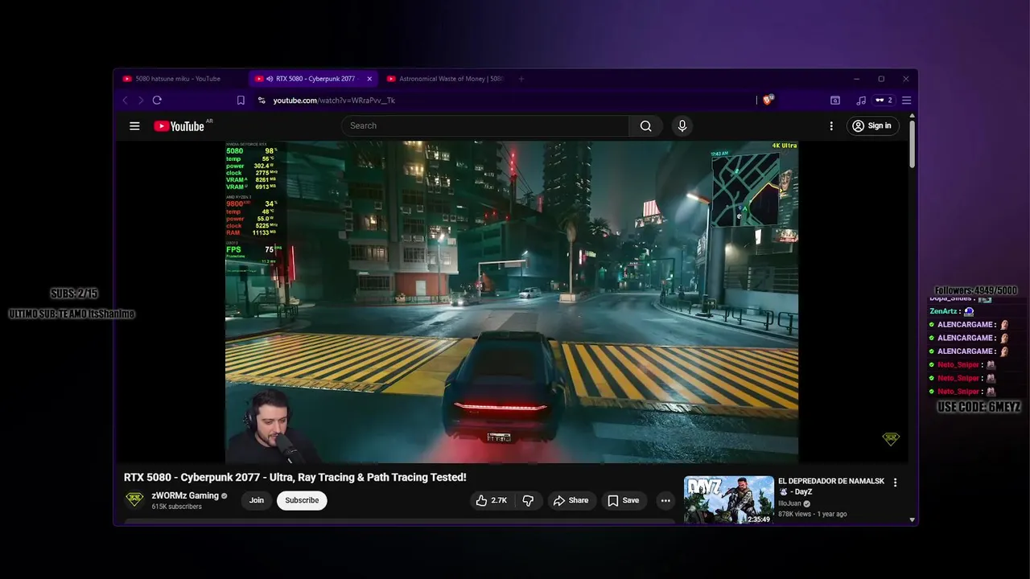Go forward with browser forward arrow
This screenshot has height=579, width=1030.
click(x=141, y=101)
